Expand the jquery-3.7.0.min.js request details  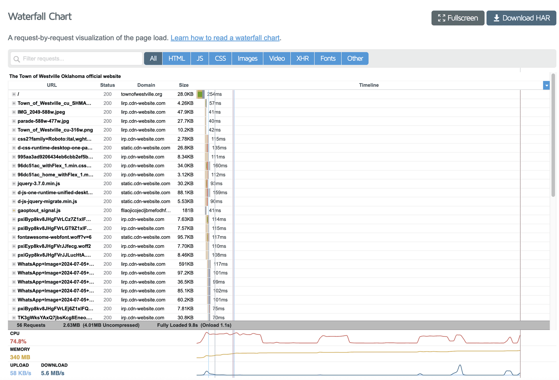coord(14,184)
